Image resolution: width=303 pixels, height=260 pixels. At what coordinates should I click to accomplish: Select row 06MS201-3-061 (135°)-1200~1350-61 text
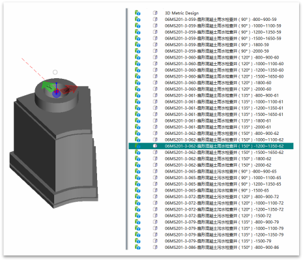pyautogui.click(x=224, y=108)
